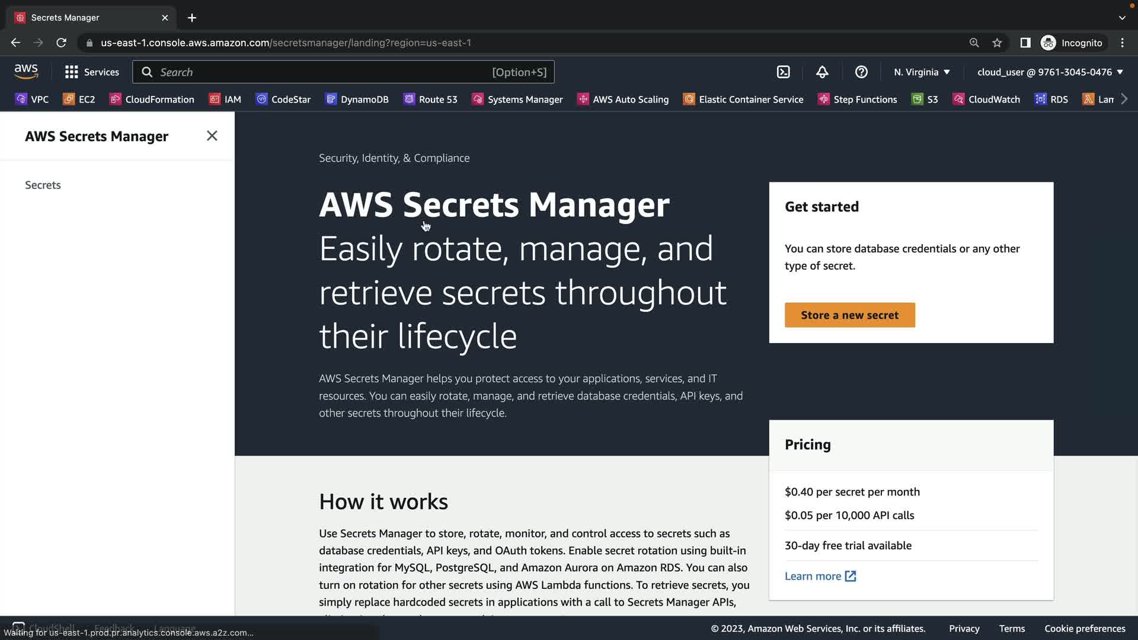The image size is (1138, 640).
Task: Reload the Secrets Manager page
Action: coord(61,43)
